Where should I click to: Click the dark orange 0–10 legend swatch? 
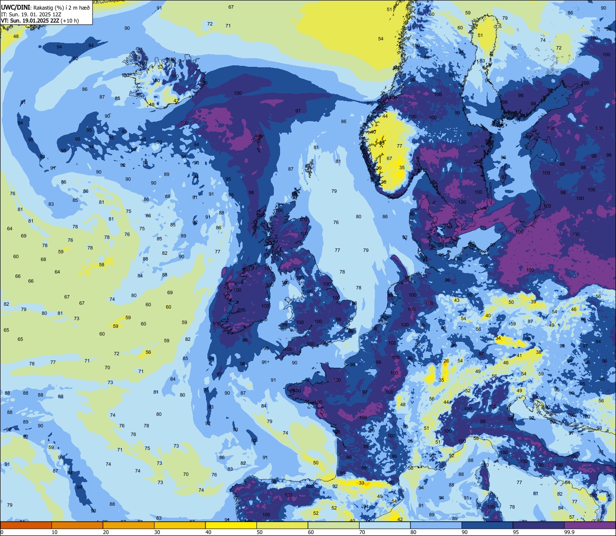(26, 525)
